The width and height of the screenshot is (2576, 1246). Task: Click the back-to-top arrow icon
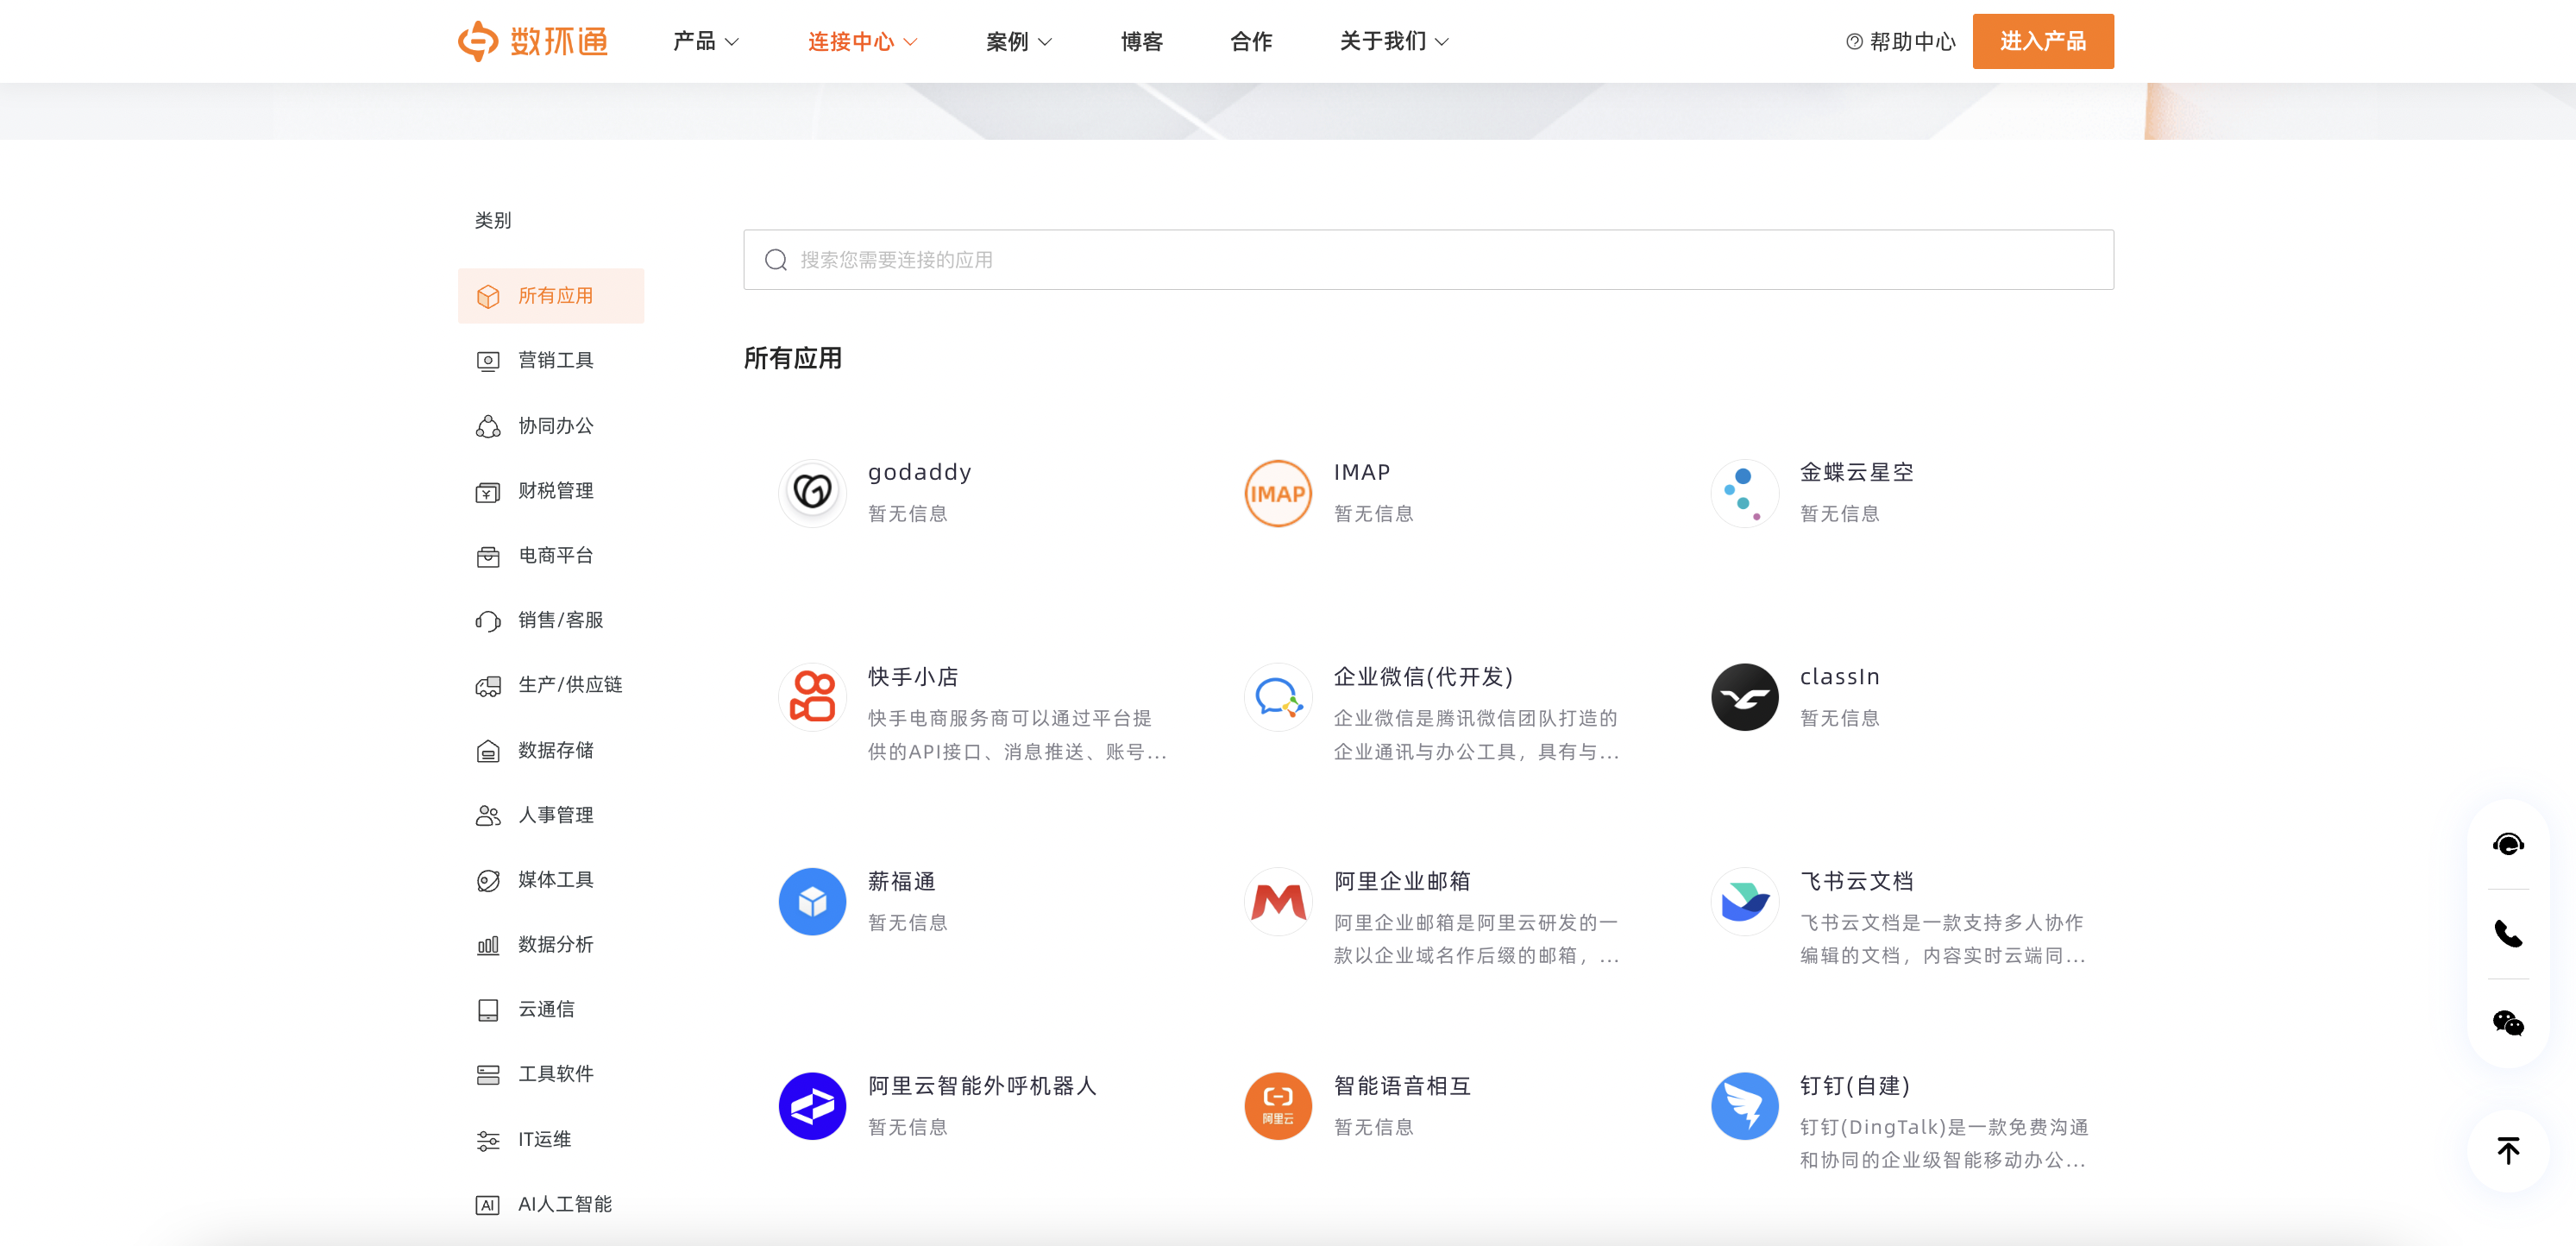2508,1150
